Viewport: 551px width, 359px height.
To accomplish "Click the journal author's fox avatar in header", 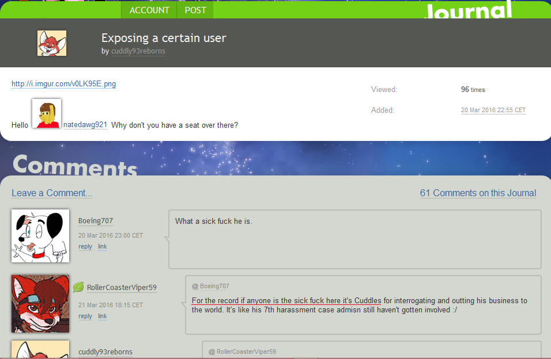I will coord(52,43).
